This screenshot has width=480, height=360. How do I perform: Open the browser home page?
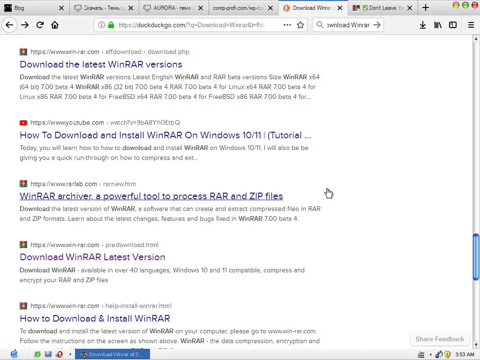pyautogui.click(x=55, y=25)
